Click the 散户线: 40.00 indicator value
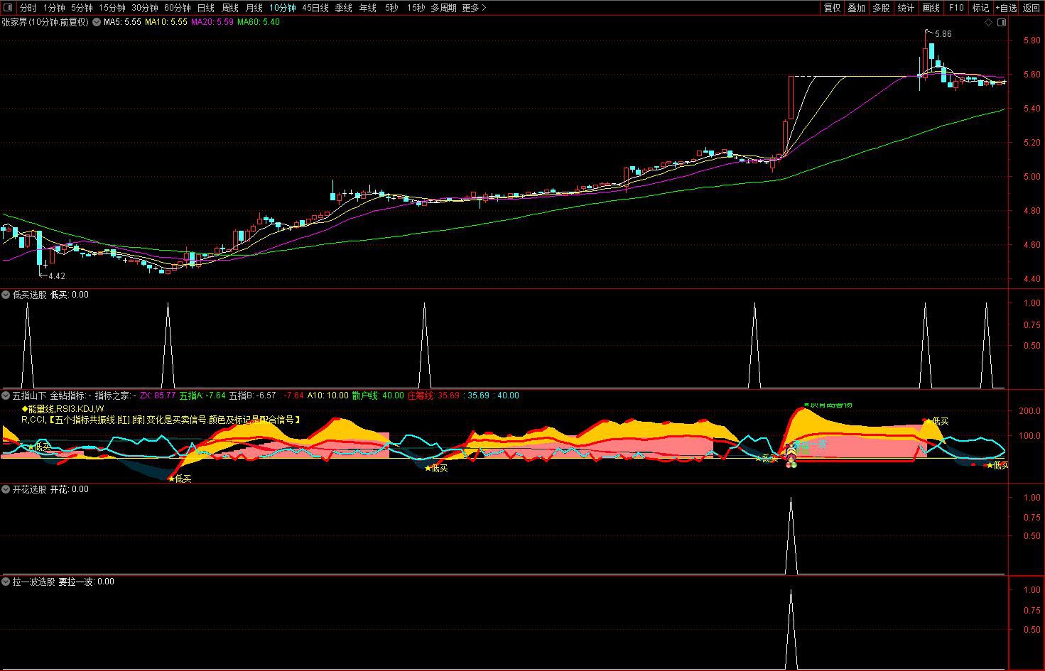 click(378, 395)
